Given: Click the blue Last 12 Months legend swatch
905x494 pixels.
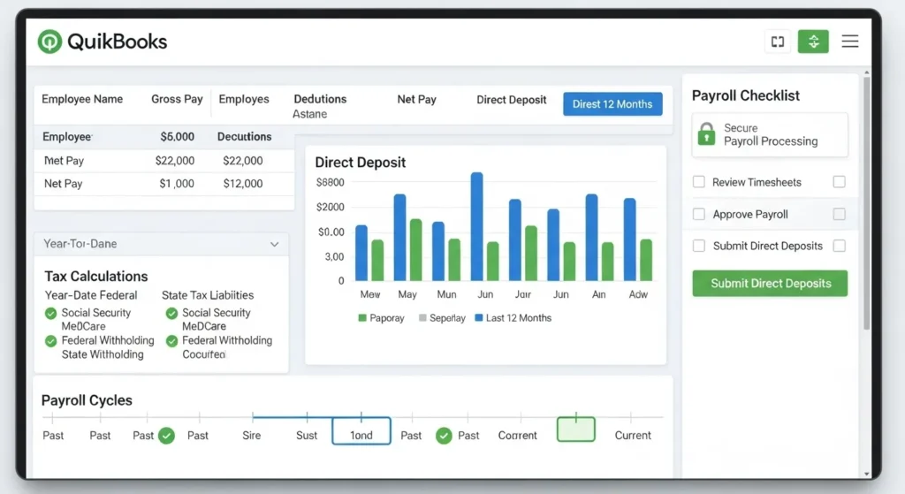Looking at the screenshot, I should (479, 318).
